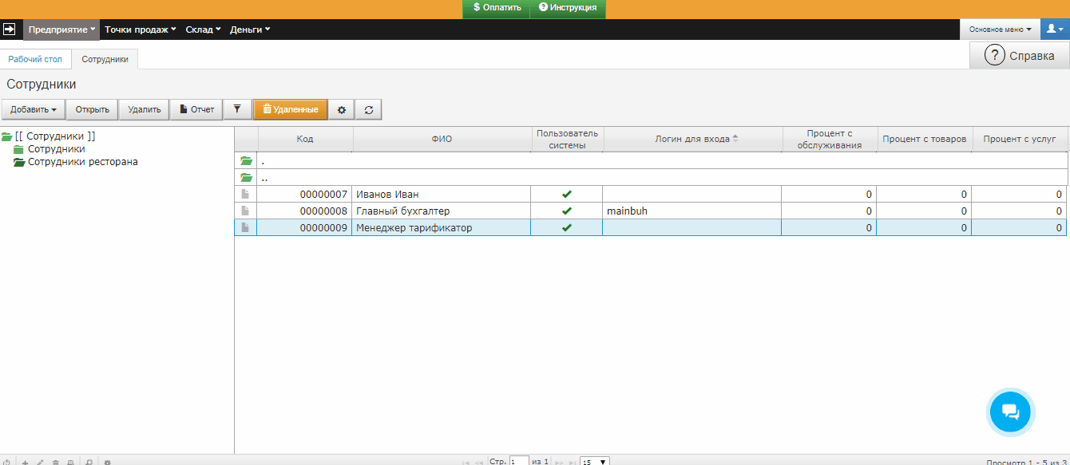Toggle system user checkmark for Главный бухгалтер

567,211
